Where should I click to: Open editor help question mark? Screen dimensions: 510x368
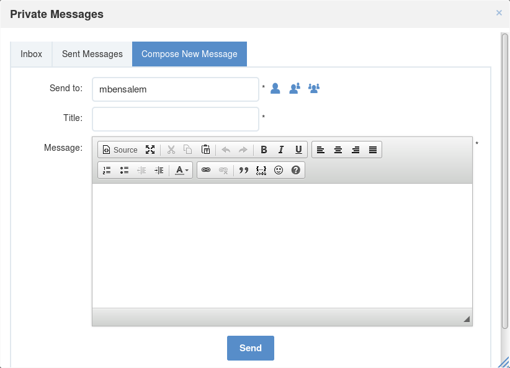click(x=296, y=170)
